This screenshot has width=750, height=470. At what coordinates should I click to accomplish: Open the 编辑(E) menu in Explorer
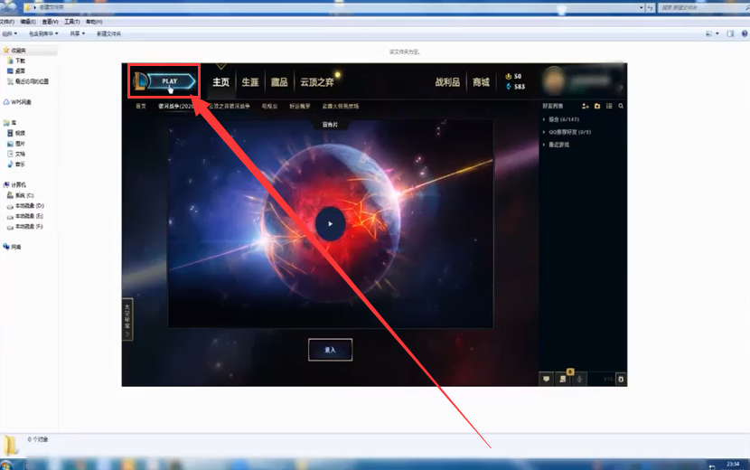click(x=28, y=22)
